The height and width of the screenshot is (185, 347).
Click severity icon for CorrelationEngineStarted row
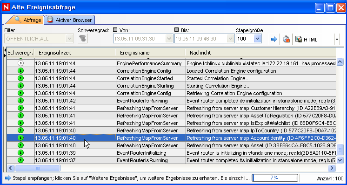click(20, 78)
